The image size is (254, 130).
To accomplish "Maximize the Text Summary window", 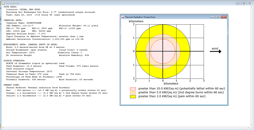I will [x=244, y=3].
